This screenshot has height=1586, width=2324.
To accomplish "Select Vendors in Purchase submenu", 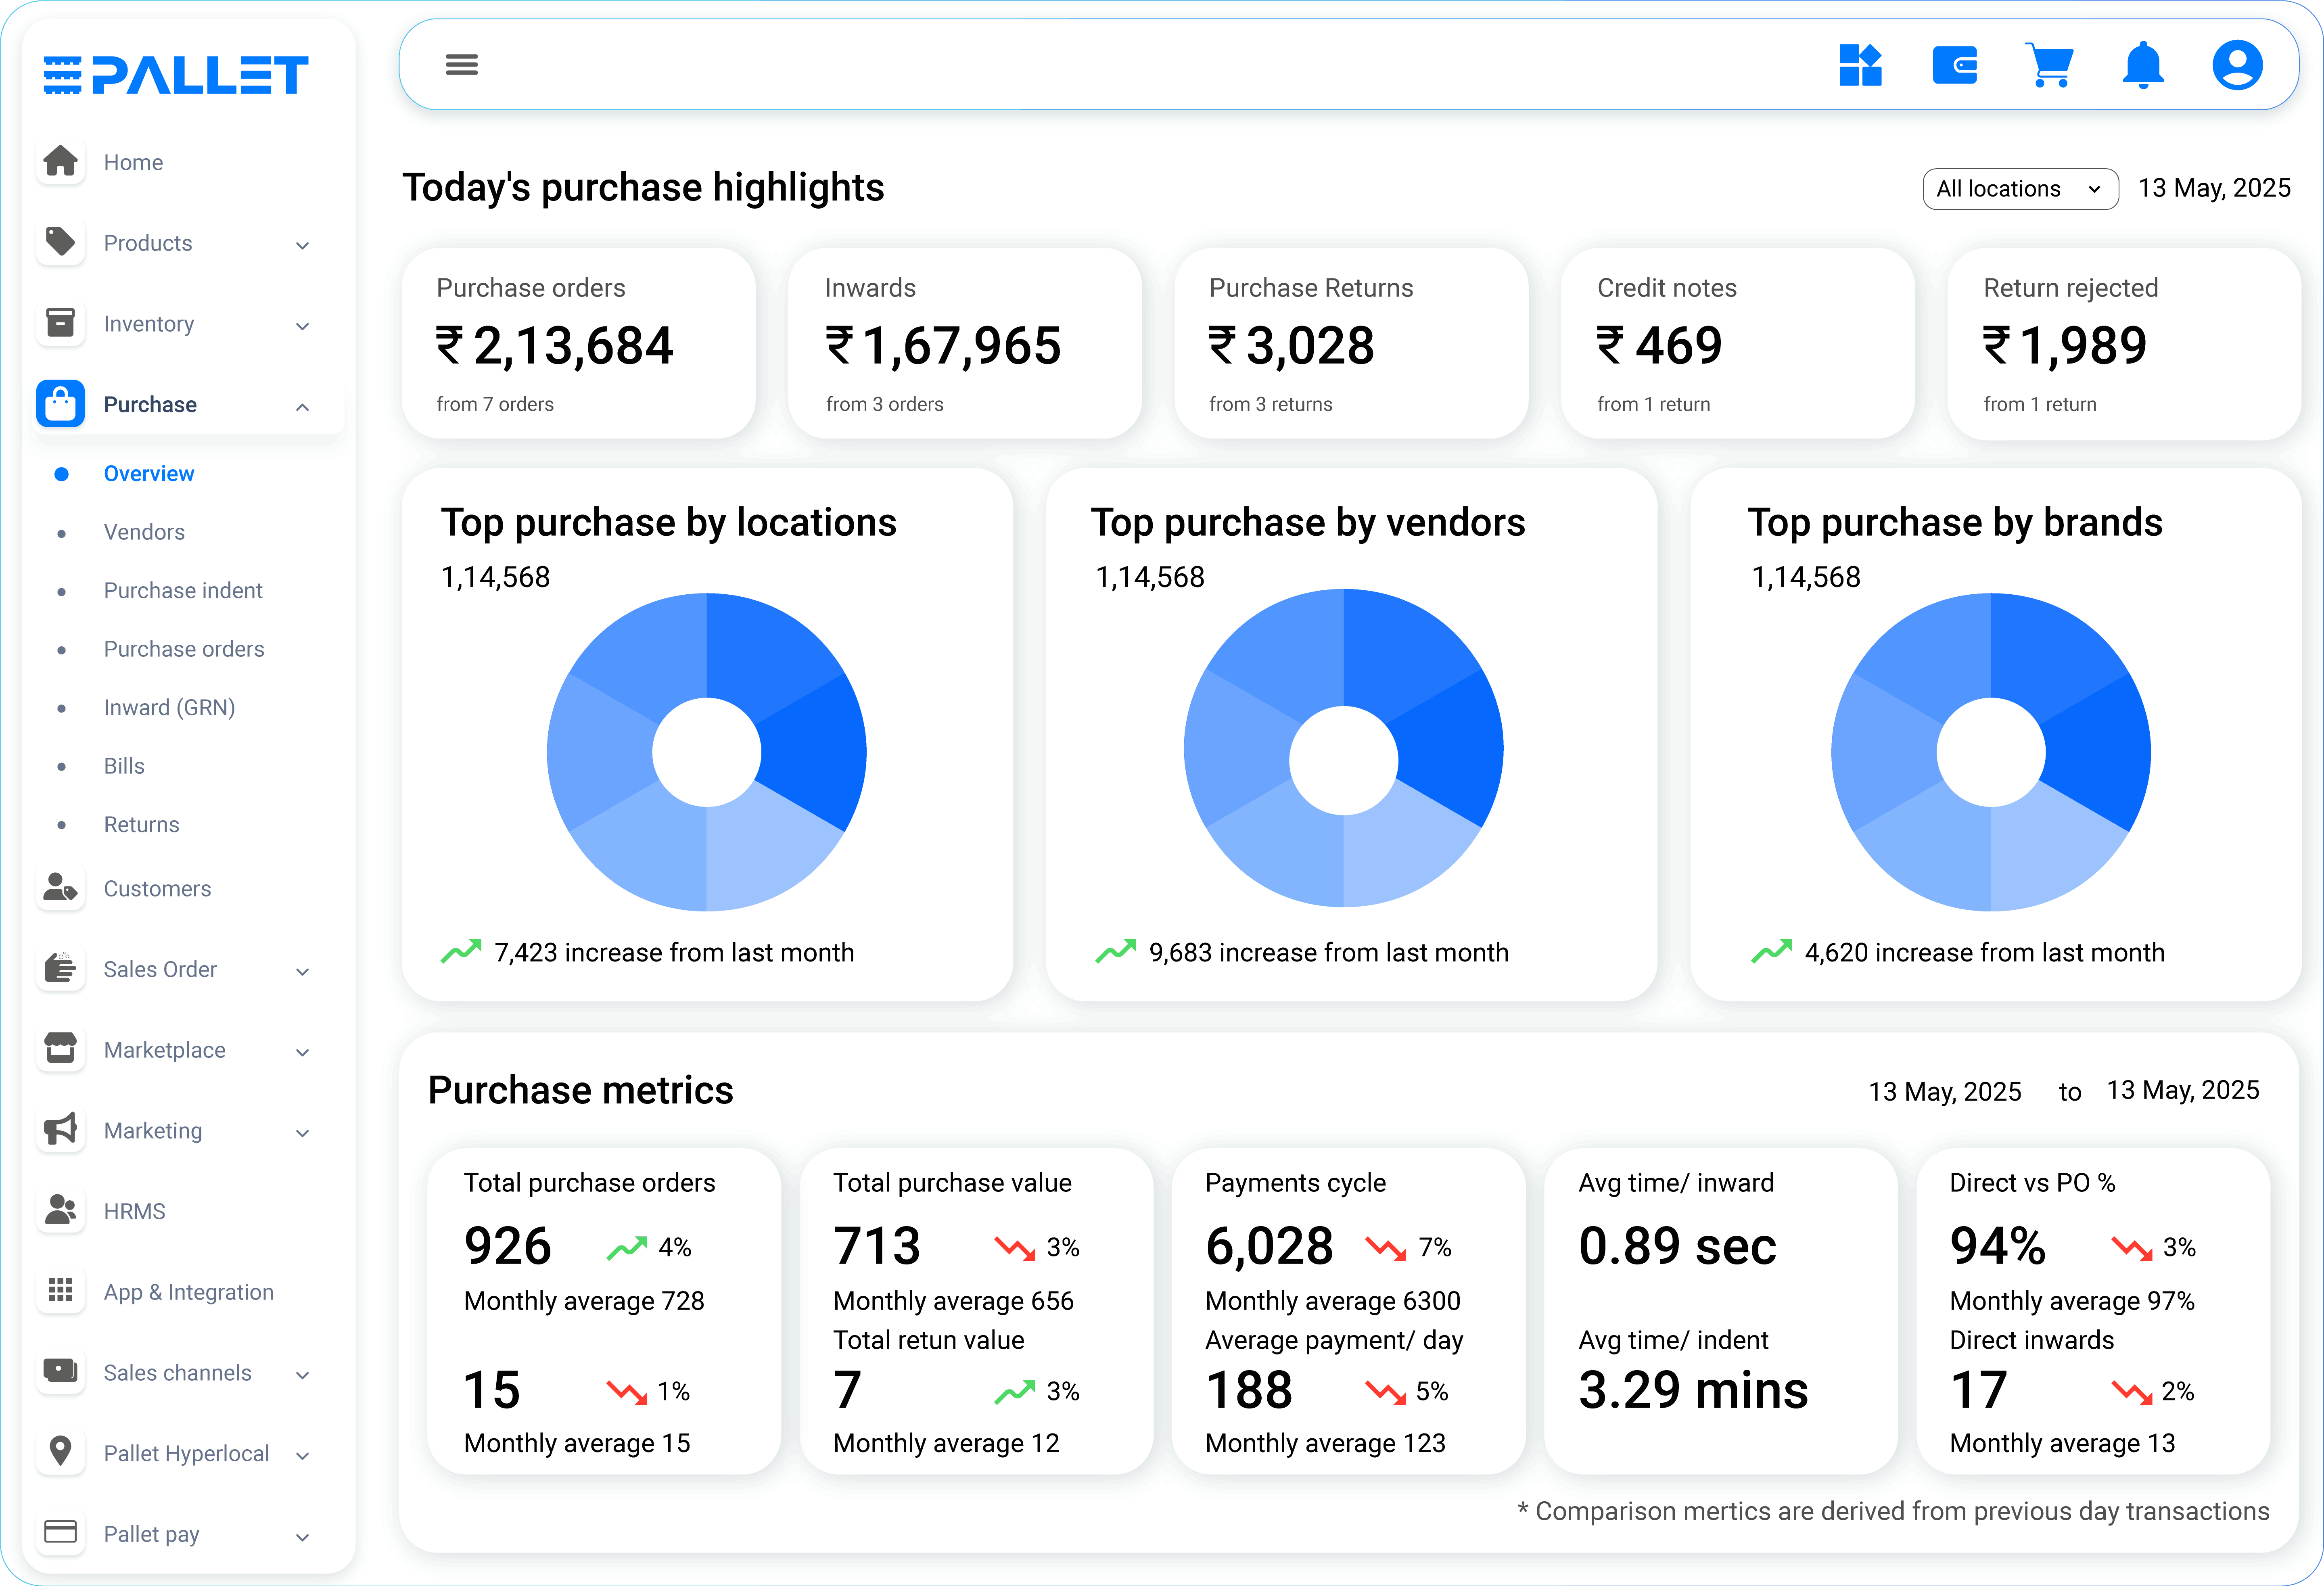I will [144, 532].
